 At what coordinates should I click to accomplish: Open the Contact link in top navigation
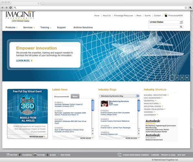pos(157,16)
